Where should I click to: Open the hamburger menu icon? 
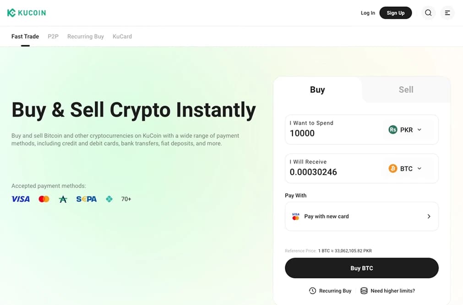click(x=447, y=13)
